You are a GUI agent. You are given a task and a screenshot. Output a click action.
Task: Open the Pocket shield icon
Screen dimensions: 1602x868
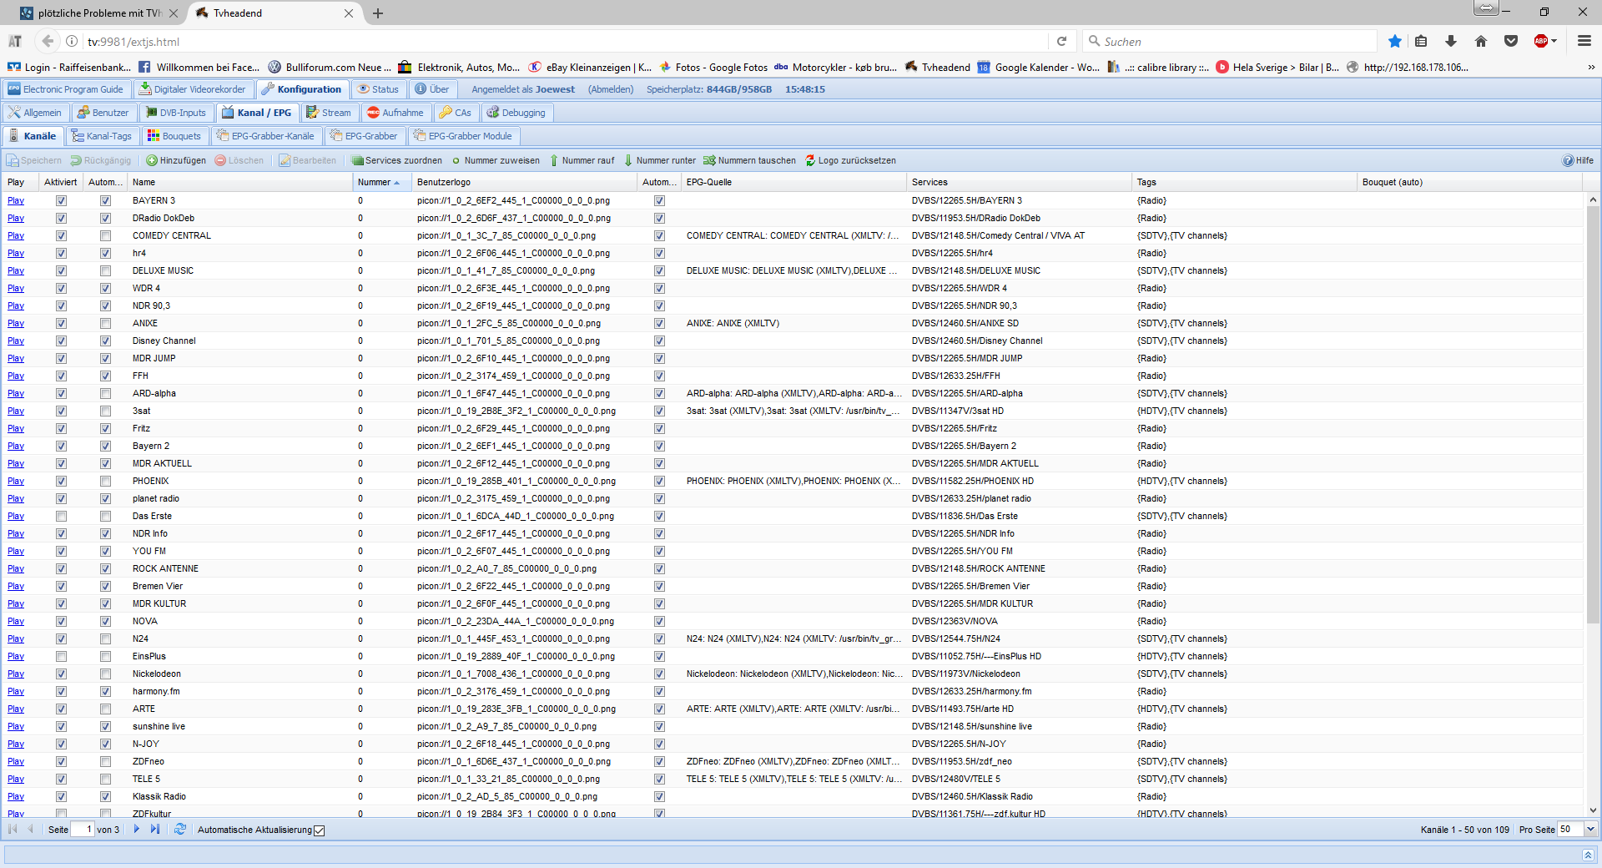pyautogui.click(x=1511, y=41)
